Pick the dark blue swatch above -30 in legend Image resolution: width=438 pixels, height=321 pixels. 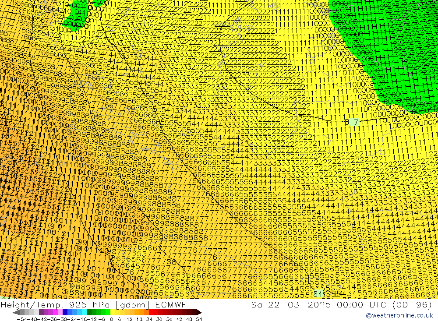[x=65, y=313]
